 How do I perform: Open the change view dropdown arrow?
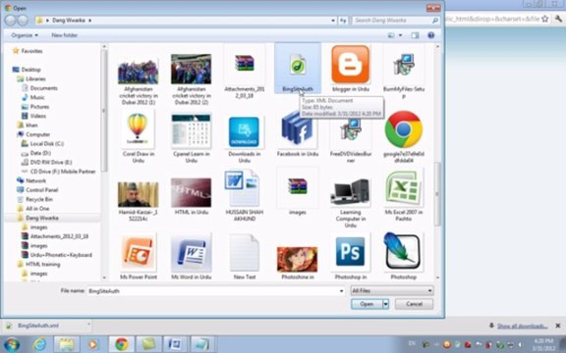point(400,35)
